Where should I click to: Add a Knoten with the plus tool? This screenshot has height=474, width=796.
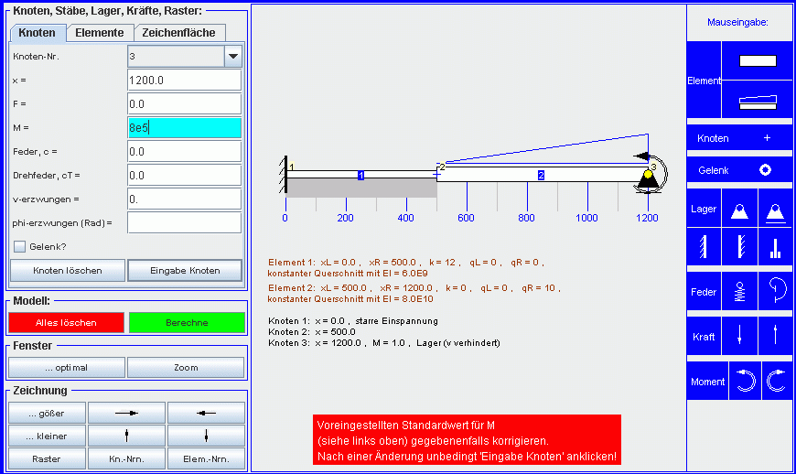pos(767,138)
